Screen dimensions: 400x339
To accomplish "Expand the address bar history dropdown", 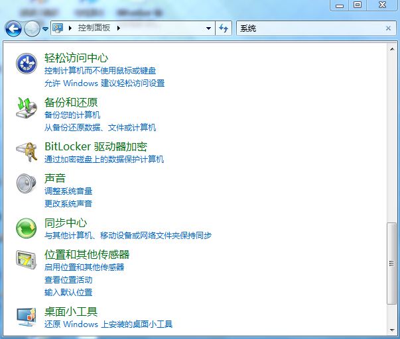I will click(209, 28).
